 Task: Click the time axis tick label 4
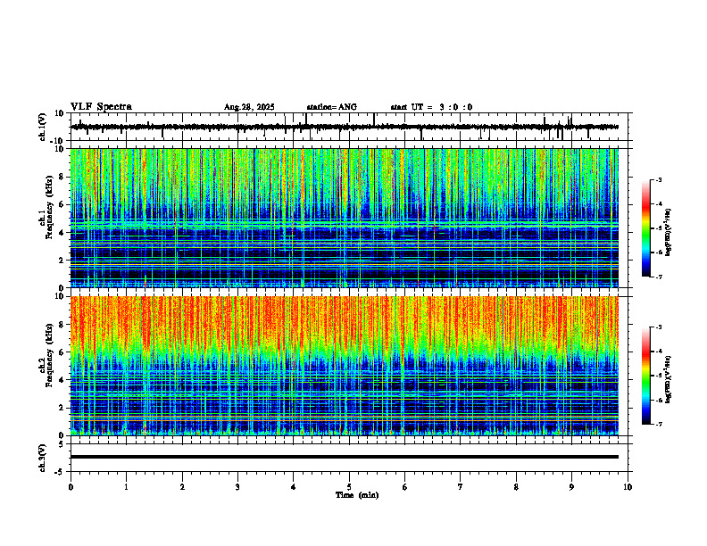294,487
